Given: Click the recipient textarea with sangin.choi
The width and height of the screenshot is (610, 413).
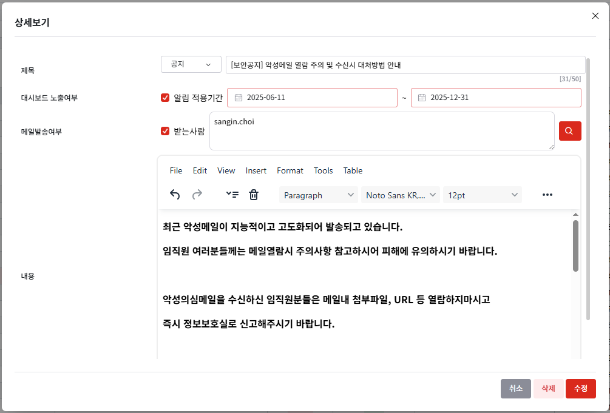Looking at the screenshot, I should click(x=382, y=131).
